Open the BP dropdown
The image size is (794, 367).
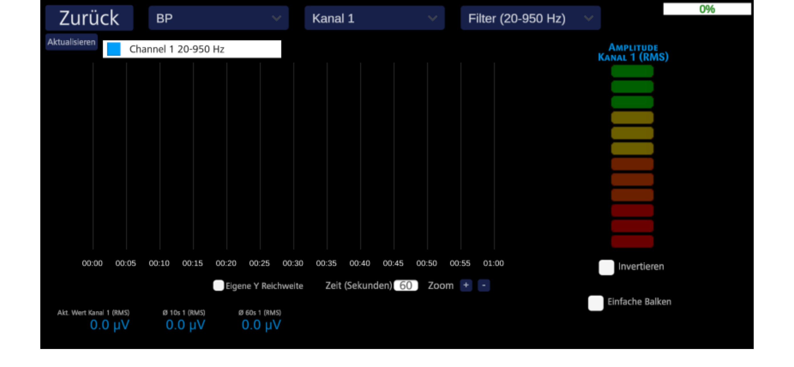(219, 18)
